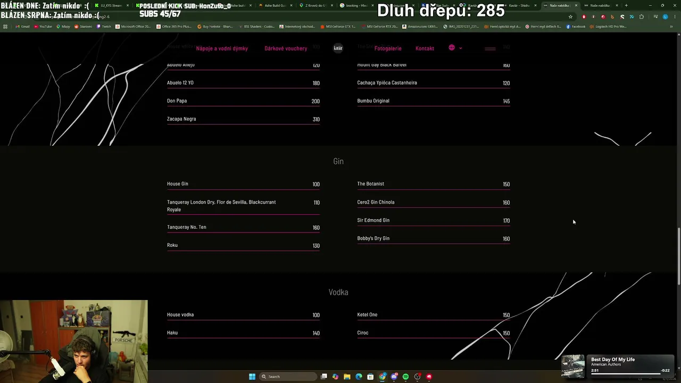The image size is (681, 383).
Task: Open the Logitech HD Pro bookmark
Action: coord(608,27)
